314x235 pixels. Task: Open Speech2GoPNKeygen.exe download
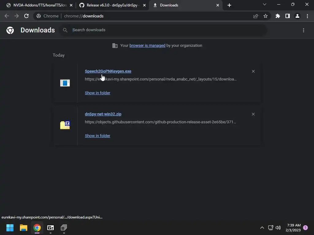coord(108,71)
